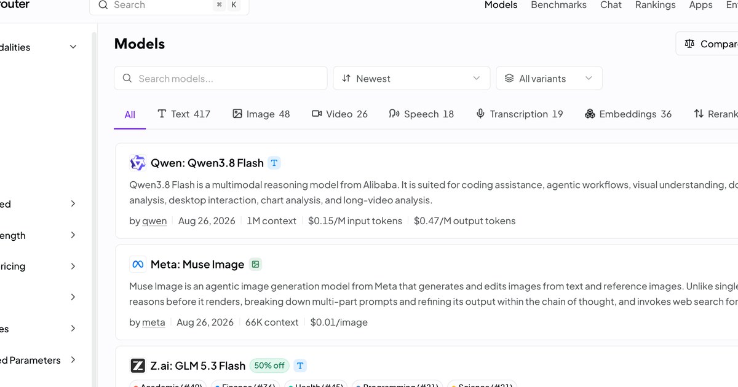Screen dimensions: 738x387
Task: Expand the sidebar section ending in 'es'
Action: tap(73, 329)
